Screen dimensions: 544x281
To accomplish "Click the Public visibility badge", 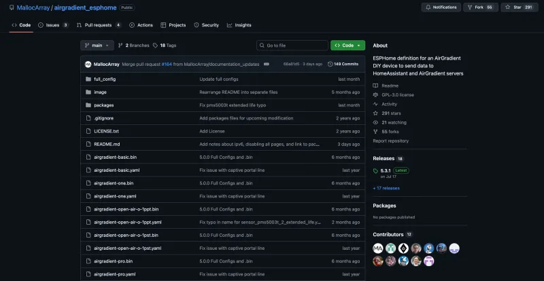I will pyautogui.click(x=127, y=7).
